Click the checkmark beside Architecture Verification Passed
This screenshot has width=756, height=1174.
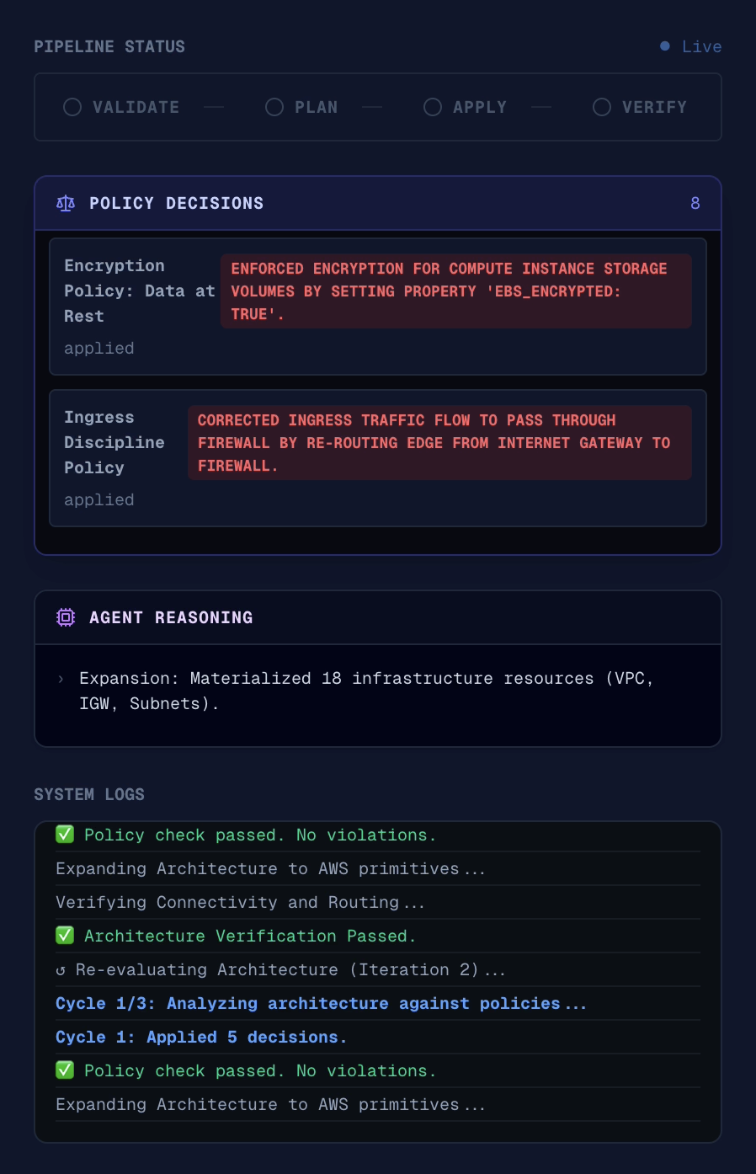coord(65,936)
